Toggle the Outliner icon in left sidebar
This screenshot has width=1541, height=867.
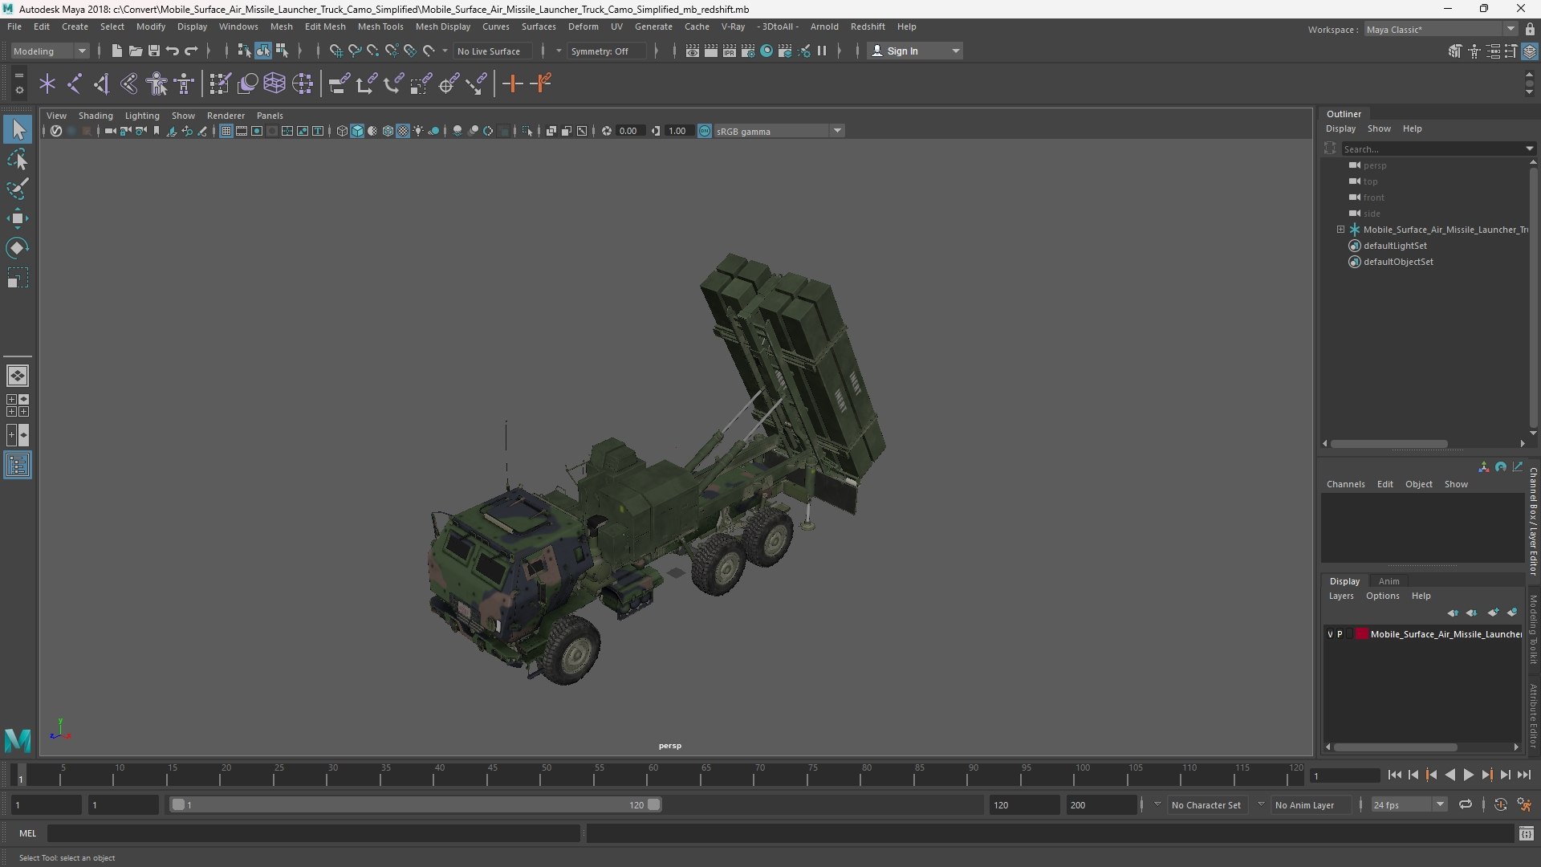pos(18,465)
